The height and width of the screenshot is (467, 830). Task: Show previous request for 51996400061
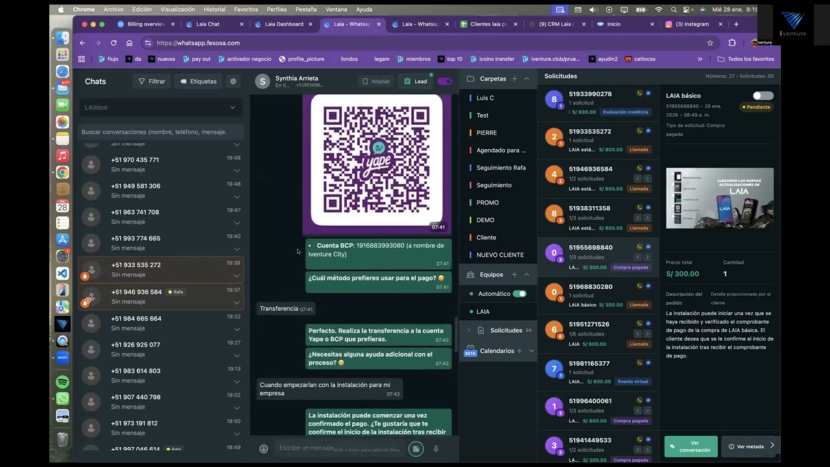tap(638, 411)
